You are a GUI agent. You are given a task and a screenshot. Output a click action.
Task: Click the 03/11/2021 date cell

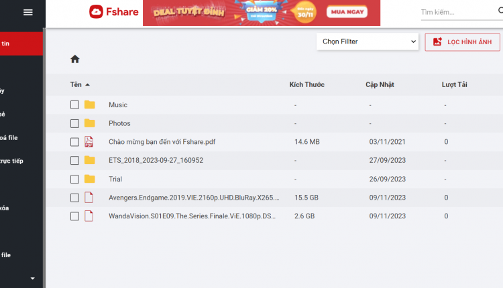pyautogui.click(x=387, y=142)
